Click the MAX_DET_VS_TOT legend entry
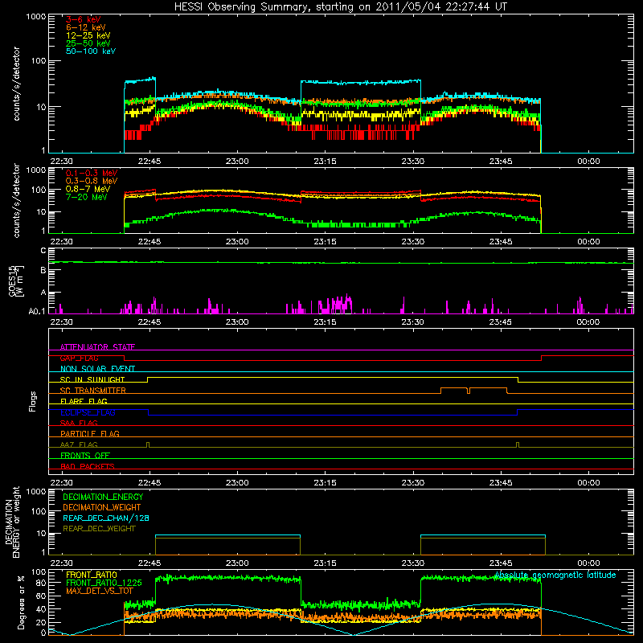 coord(100,591)
